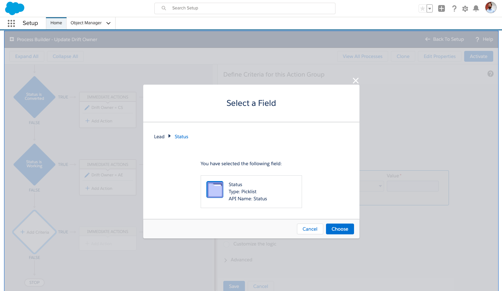
Task: Click the search magnifier icon
Action: pos(164,8)
